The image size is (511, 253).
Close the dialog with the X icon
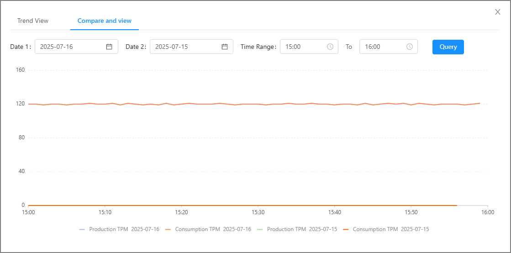tap(498, 12)
